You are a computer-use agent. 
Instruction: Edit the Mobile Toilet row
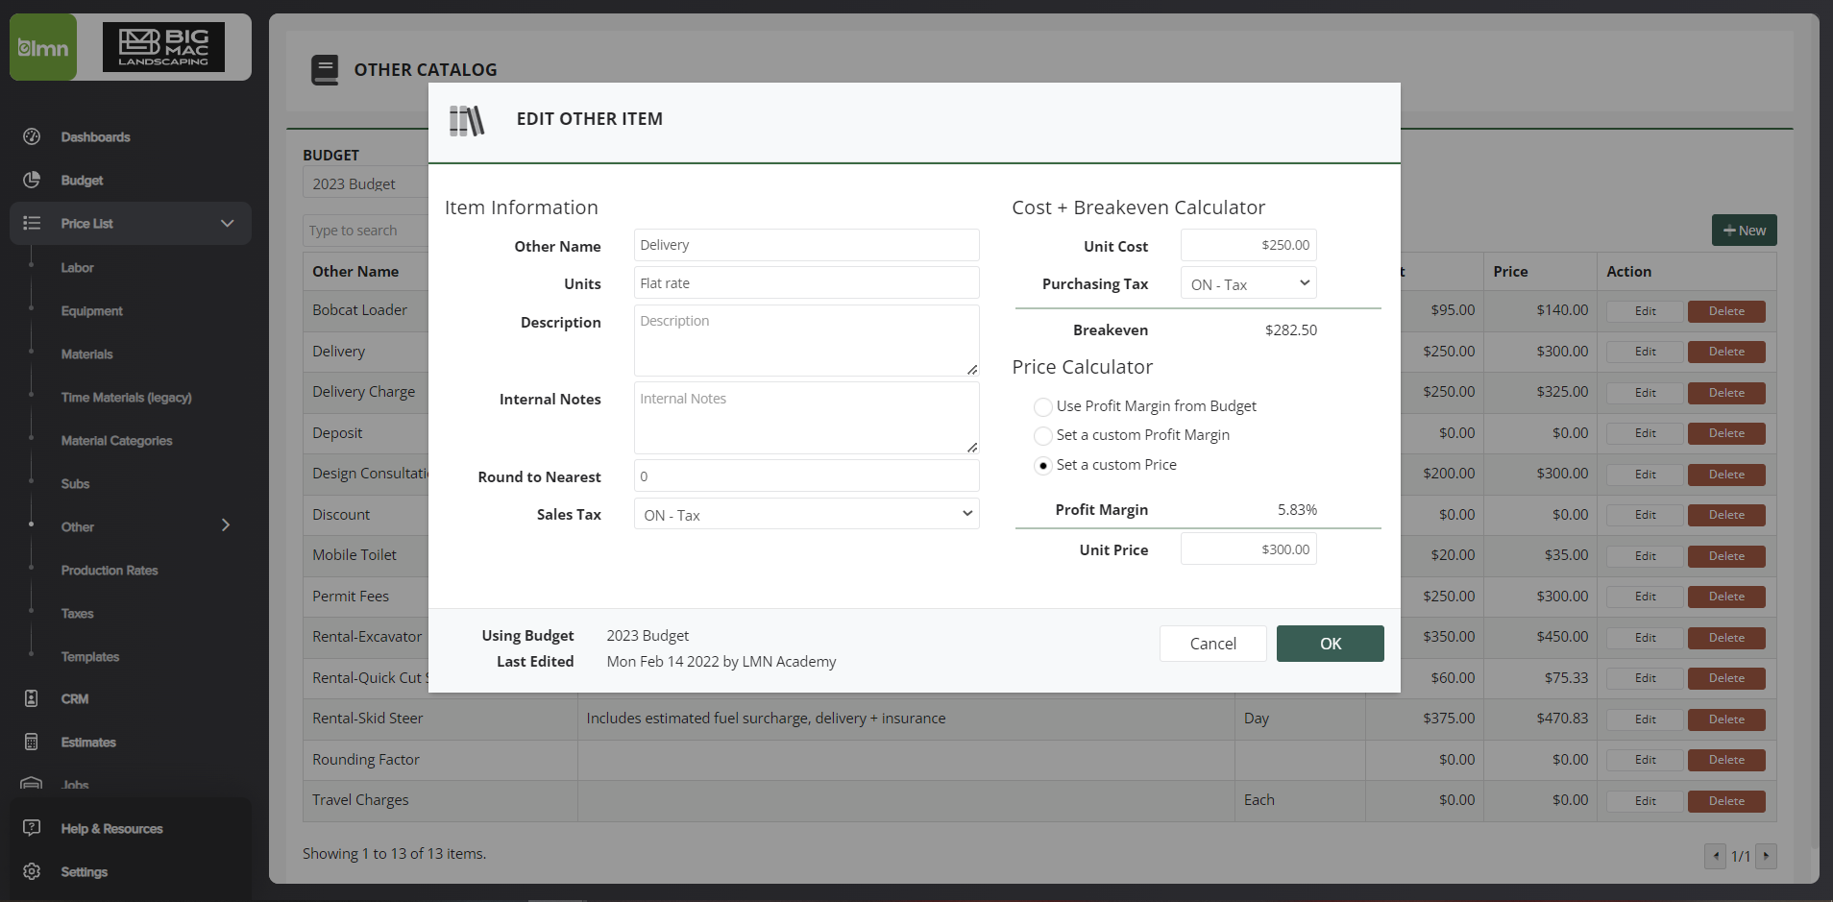pos(1645,556)
